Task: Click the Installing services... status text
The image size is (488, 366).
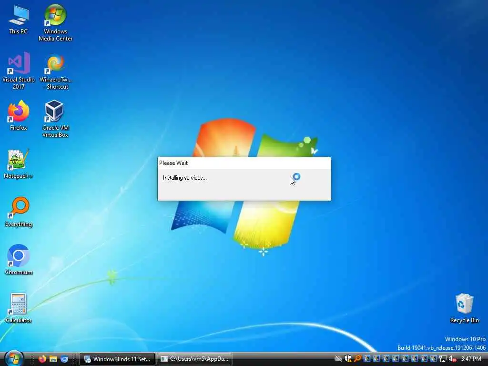Action: click(x=184, y=178)
